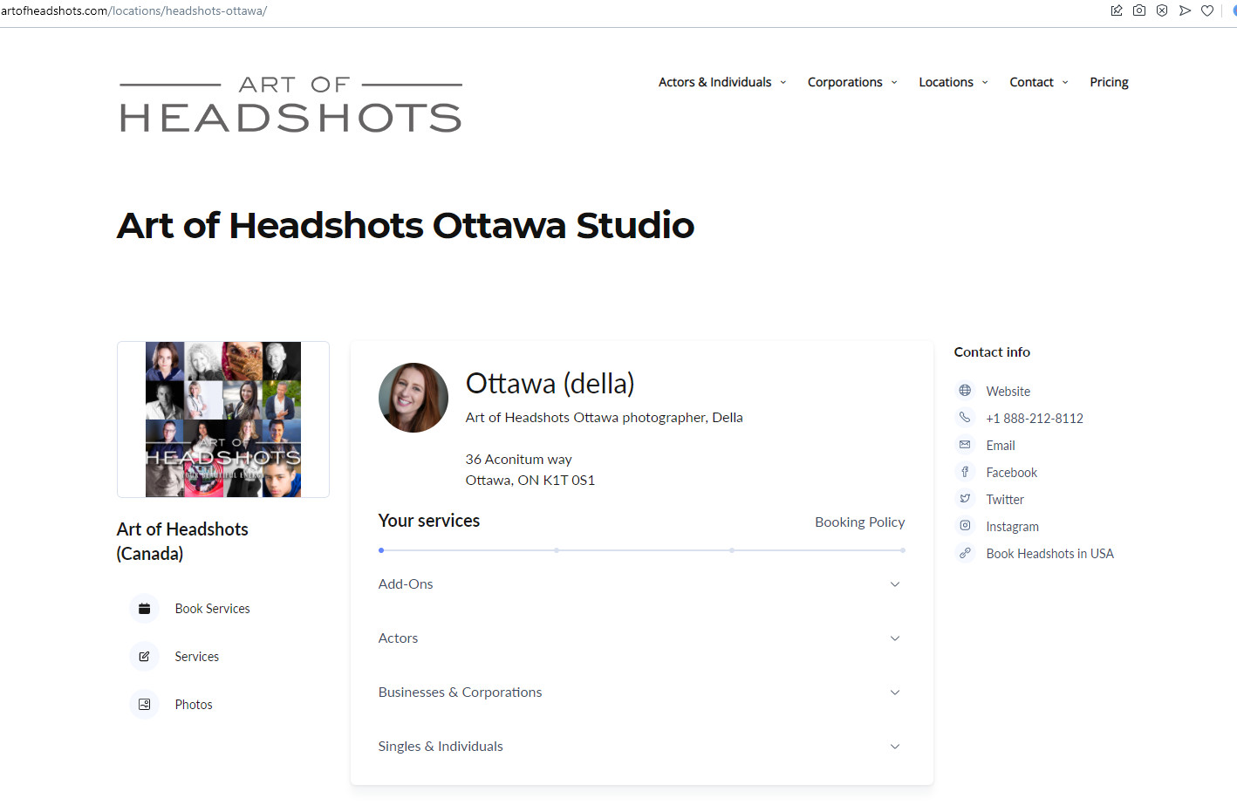Open the Actors & Individuals dropdown menu
1237x812 pixels.
coord(722,82)
